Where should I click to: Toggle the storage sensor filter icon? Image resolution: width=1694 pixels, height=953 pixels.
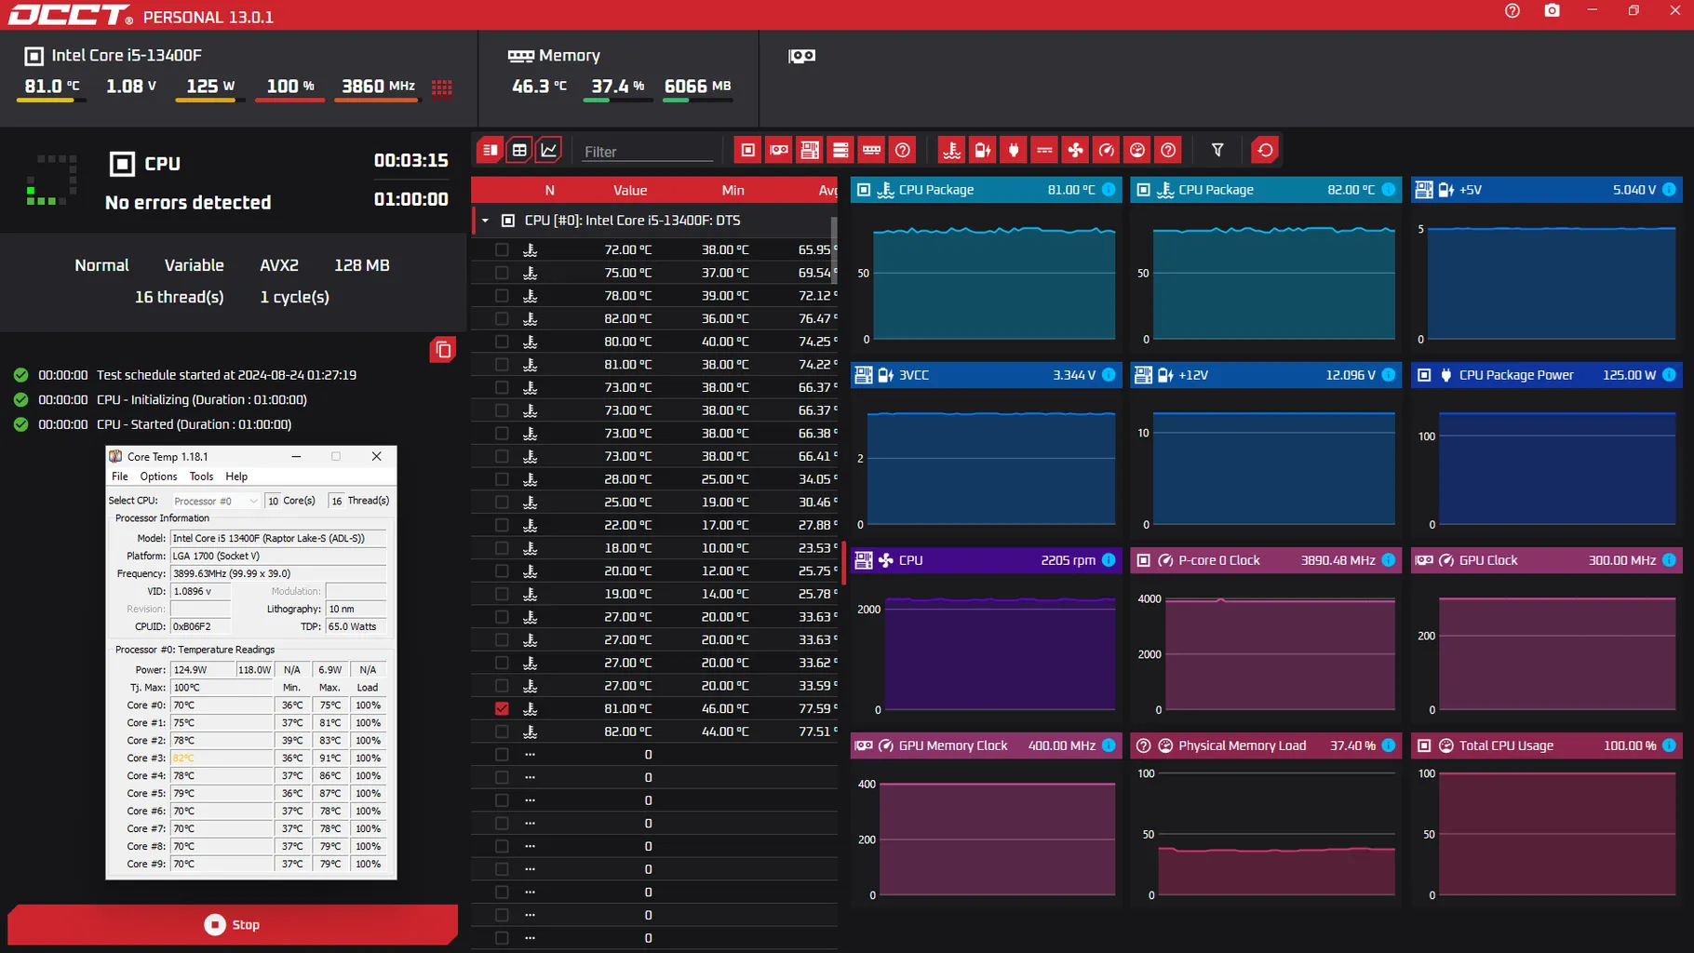840,150
